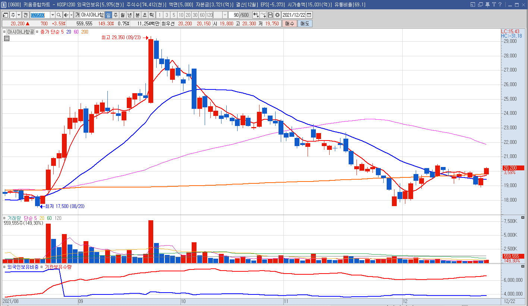Click the candle count field 90
The width and height of the screenshot is (528, 306).
[234, 15]
